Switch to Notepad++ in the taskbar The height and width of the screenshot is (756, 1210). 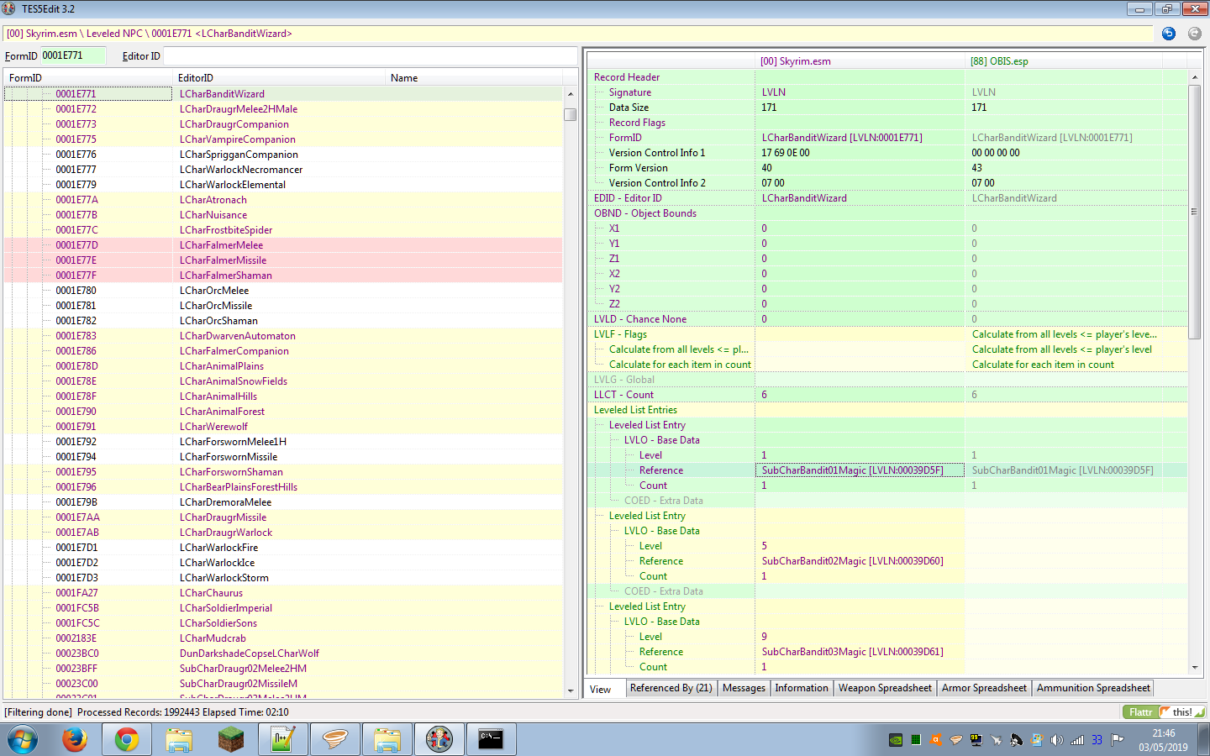[283, 740]
